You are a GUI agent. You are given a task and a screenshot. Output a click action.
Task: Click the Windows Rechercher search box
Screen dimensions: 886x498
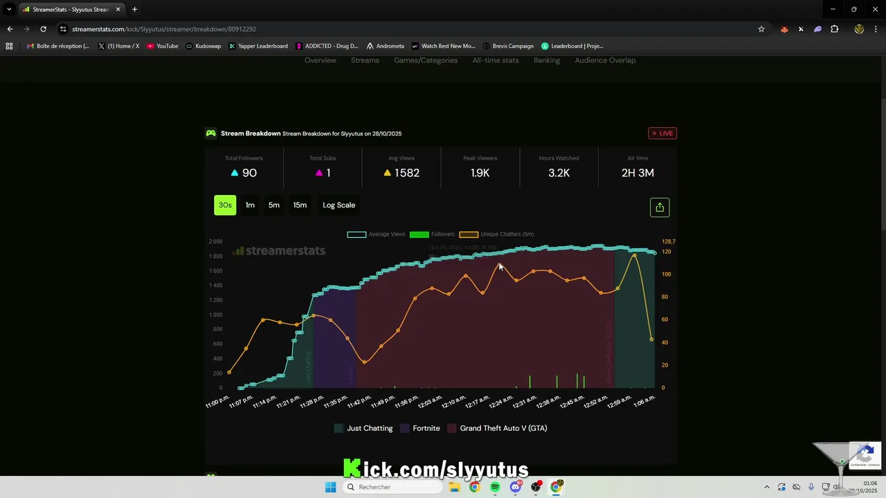coord(393,487)
